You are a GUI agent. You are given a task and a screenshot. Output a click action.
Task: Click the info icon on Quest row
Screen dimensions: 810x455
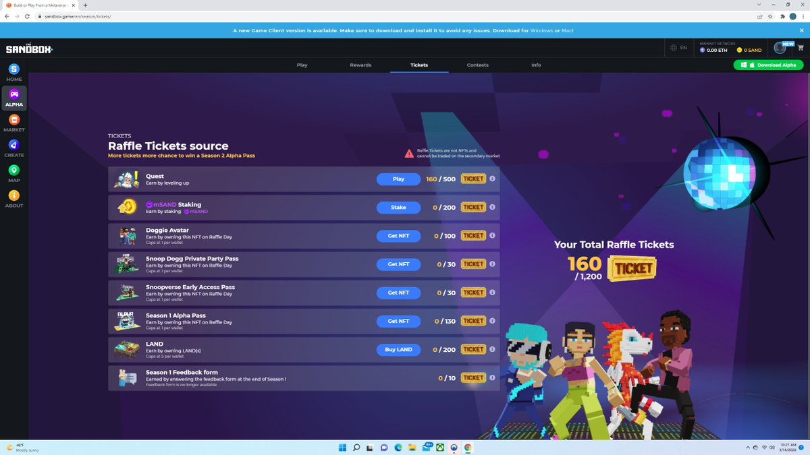pos(492,179)
